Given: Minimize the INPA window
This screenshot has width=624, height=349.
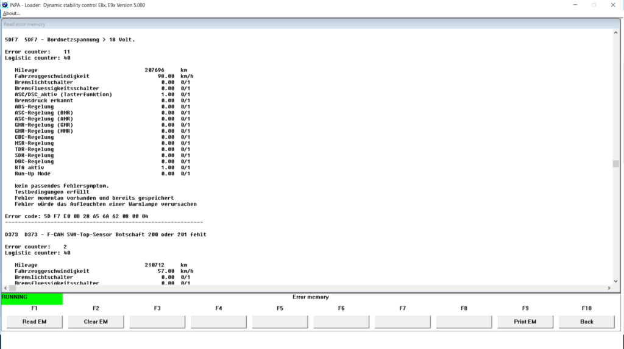Looking at the screenshot, I should [x=575, y=5].
